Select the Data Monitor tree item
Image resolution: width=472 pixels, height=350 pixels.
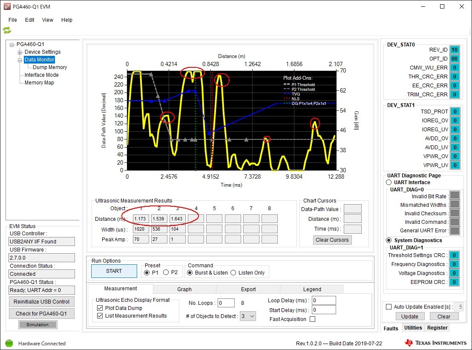[40, 60]
